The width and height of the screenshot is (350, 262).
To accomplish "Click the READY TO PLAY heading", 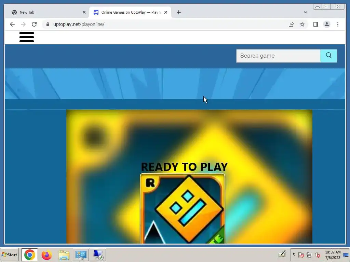I will [184, 166].
